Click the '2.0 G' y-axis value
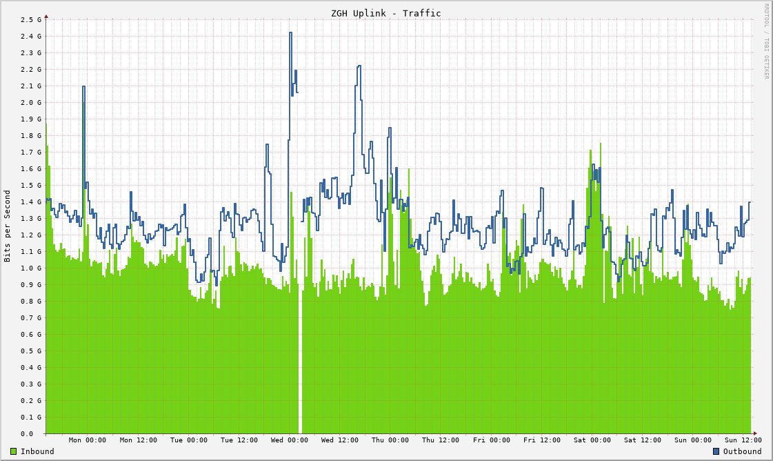Image resolution: width=773 pixels, height=461 pixels. pyautogui.click(x=31, y=102)
